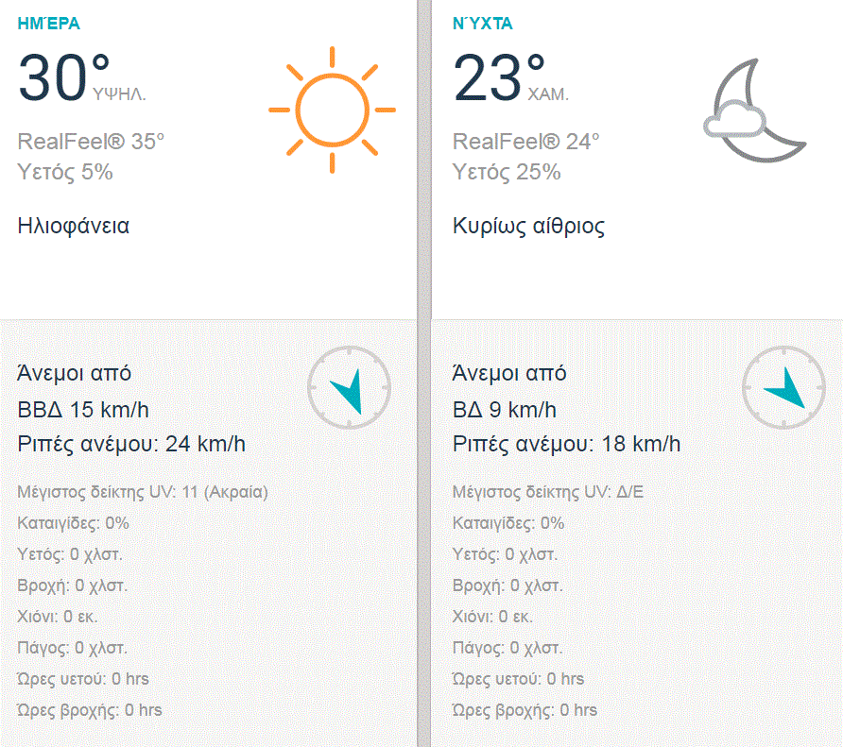Click the RealFeel® 24° text
The height and width of the screenshot is (747, 843).
point(526,142)
